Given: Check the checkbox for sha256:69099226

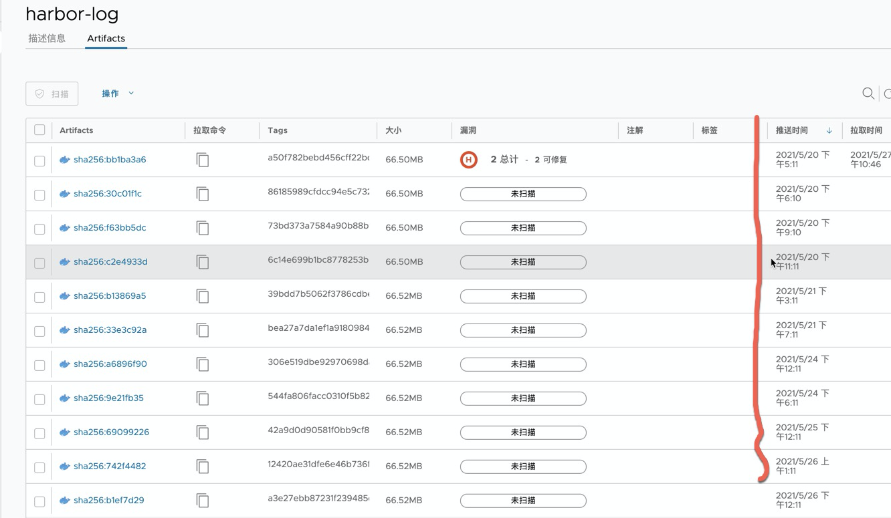Looking at the screenshot, I should (39, 432).
